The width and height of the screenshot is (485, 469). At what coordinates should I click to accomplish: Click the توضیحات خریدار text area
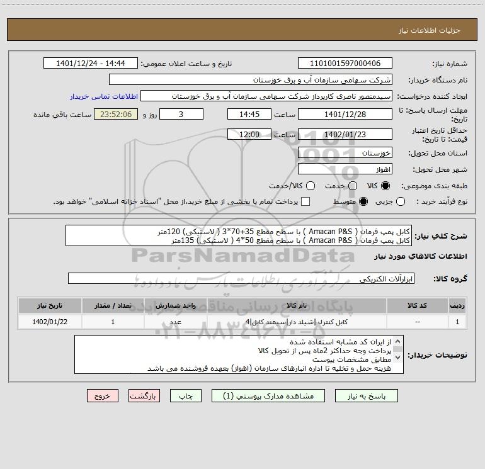(x=239, y=354)
